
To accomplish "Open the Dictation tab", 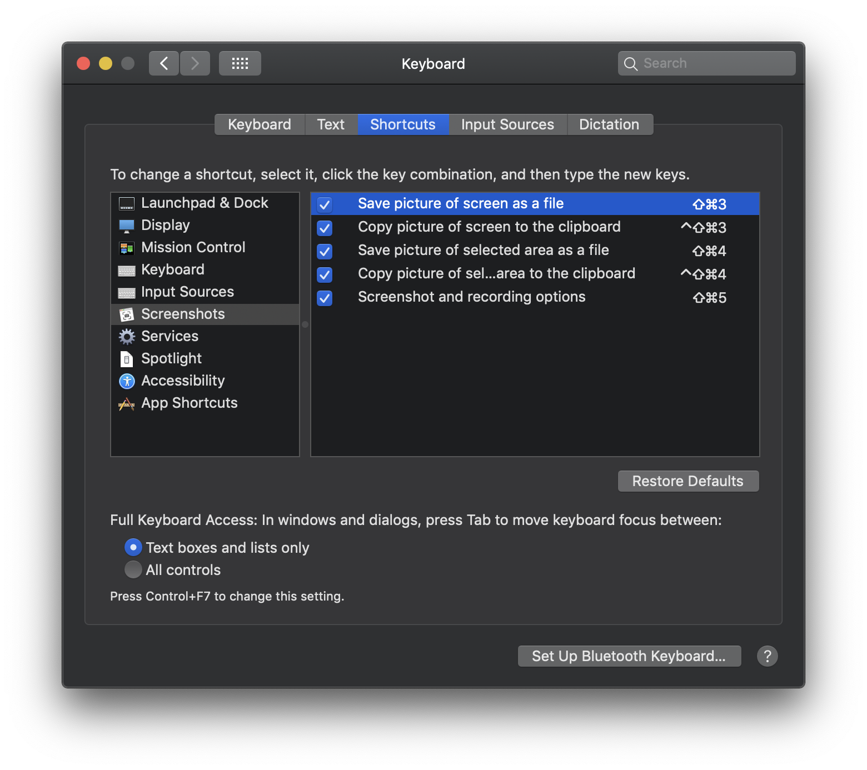I will (x=609, y=124).
